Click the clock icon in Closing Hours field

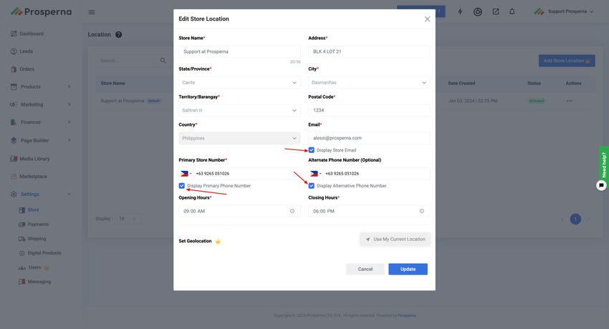tap(422, 211)
